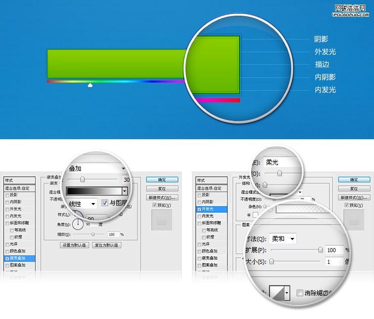Open the magnified 线性 style dropdown
The width and height of the screenshot is (374, 319).
[82, 204]
